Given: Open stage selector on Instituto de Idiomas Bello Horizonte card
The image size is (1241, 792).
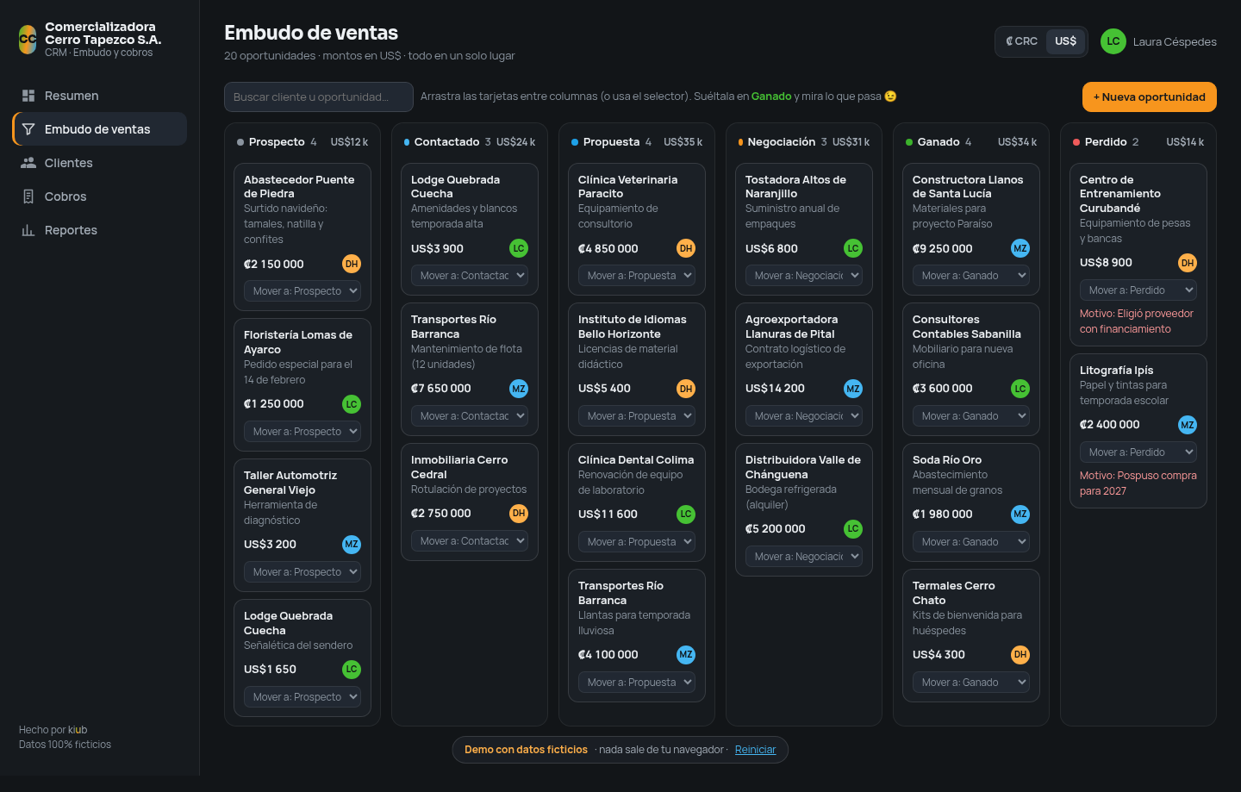Looking at the screenshot, I should 637,416.
